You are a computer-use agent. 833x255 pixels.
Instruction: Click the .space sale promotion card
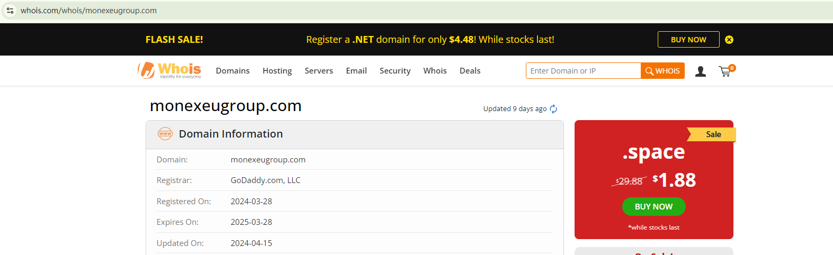click(653, 159)
